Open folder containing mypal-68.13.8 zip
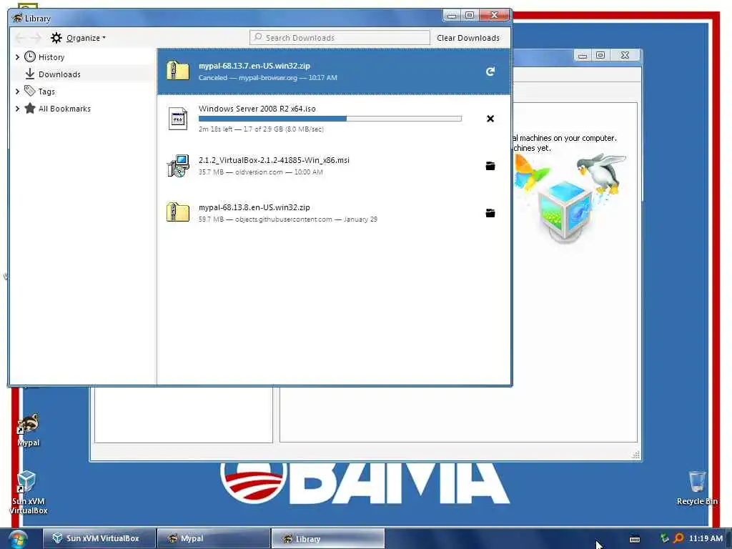The image size is (732, 549). pyautogui.click(x=490, y=213)
